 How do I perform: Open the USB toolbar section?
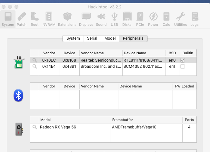[x=115, y=19]
